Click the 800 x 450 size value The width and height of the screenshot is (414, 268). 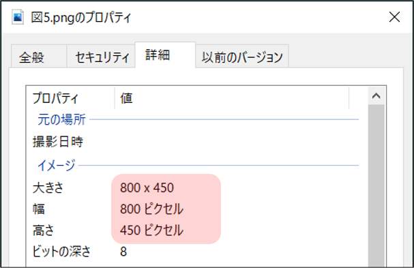coord(147,188)
